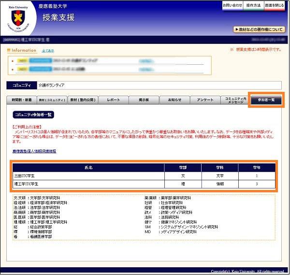Viewport: 290px width, 275px height.
Task: Click the orange Information section icon
Action: coord(9,50)
